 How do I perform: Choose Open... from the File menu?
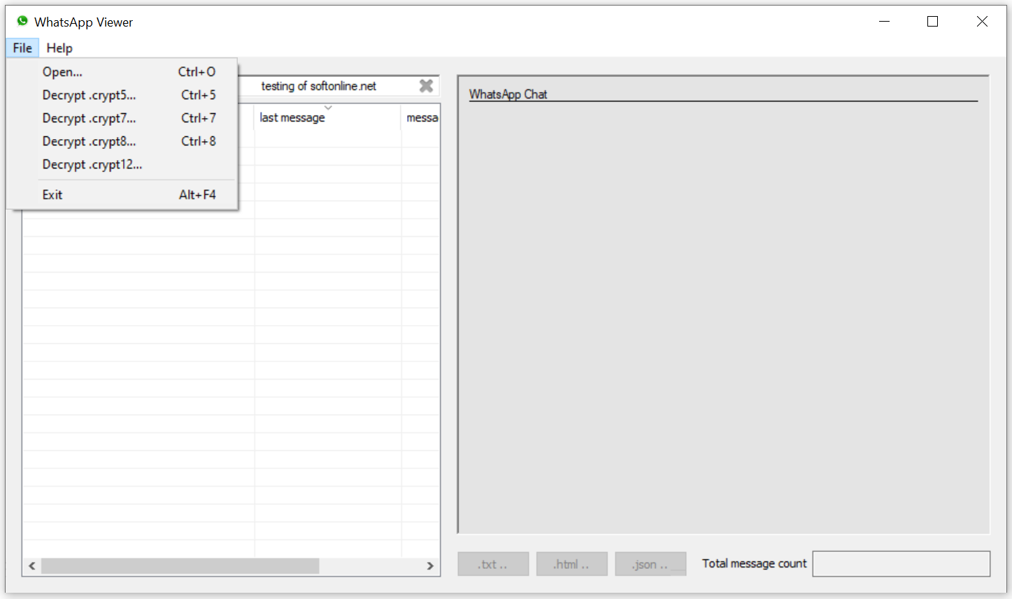(122, 71)
